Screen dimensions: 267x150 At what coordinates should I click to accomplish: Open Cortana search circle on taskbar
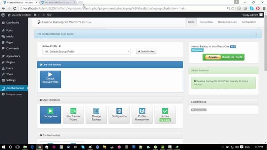(x=10, y=147)
